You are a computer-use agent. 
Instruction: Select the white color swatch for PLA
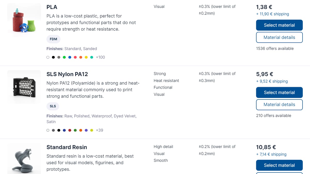48,57
